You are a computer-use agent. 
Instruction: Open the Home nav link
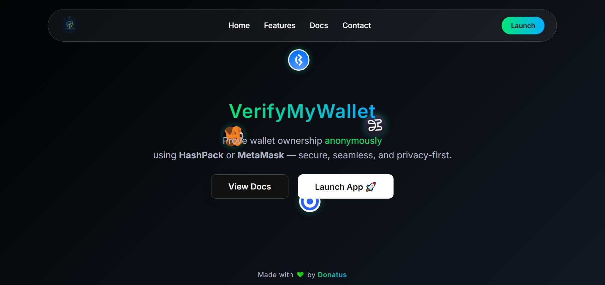pyautogui.click(x=239, y=26)
